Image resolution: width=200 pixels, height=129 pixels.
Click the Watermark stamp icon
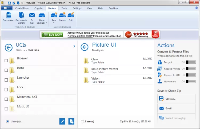pyautogui.click(x=160, y=81)
